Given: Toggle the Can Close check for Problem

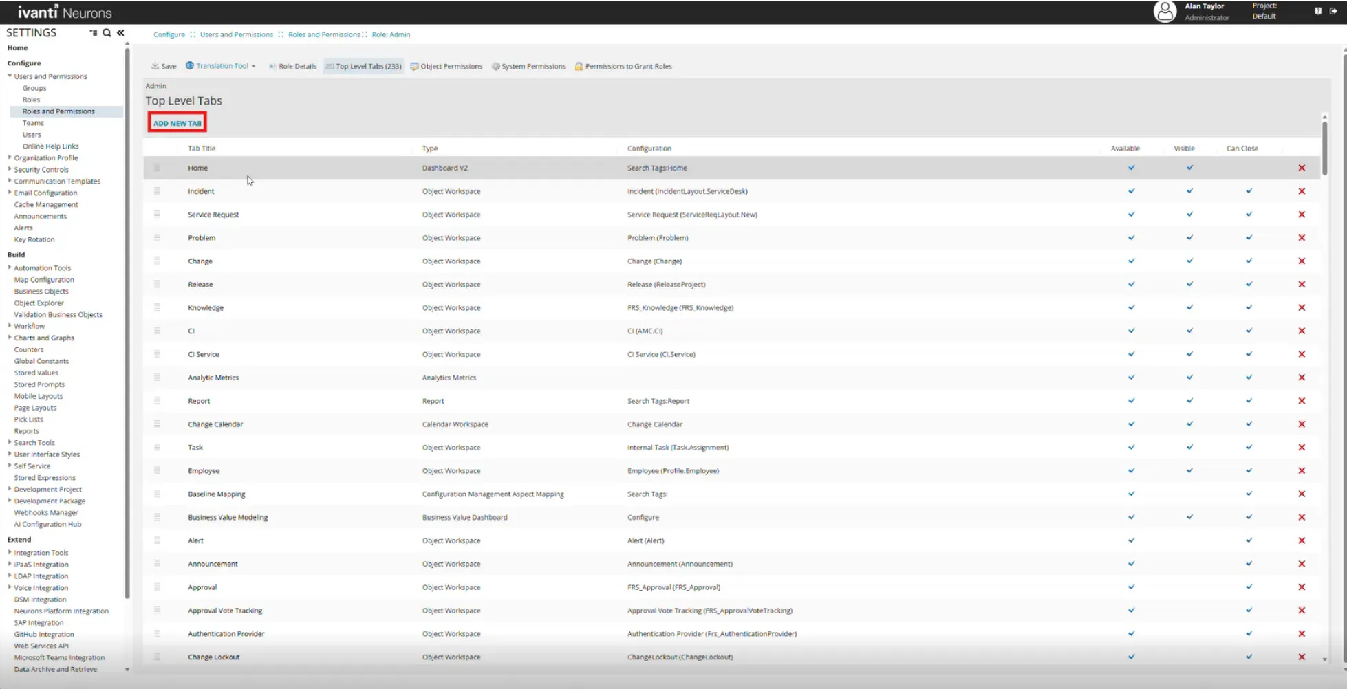Looking at the screenshot, I should tap(1249, 238).
